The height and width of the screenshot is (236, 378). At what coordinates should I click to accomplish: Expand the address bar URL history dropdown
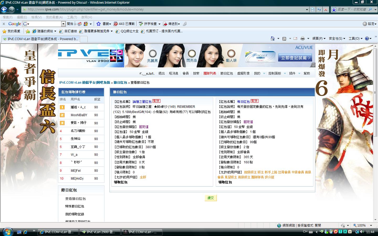307,9
